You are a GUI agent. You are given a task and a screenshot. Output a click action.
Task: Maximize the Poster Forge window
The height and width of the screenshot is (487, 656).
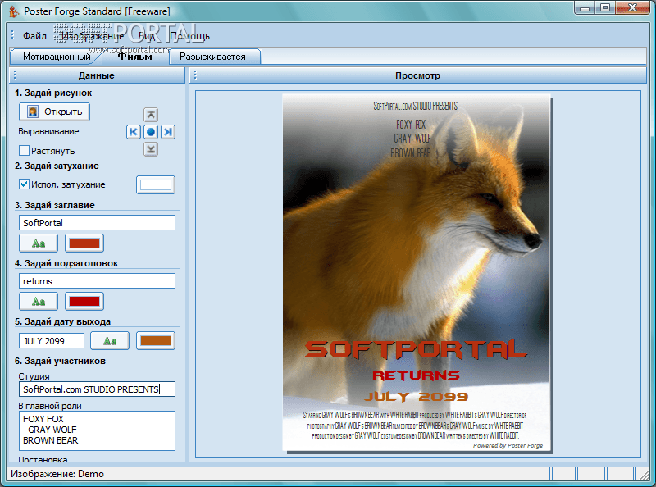605,8
